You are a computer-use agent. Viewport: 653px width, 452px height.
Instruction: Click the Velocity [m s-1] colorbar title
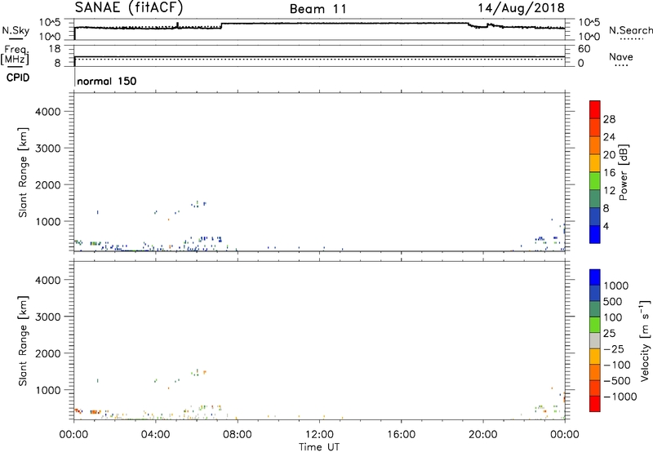(x=645, y=340)
